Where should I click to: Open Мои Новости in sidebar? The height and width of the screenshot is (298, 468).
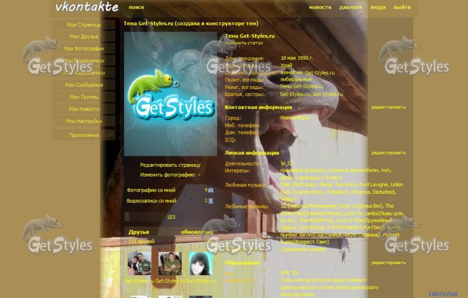coord(84,109)
